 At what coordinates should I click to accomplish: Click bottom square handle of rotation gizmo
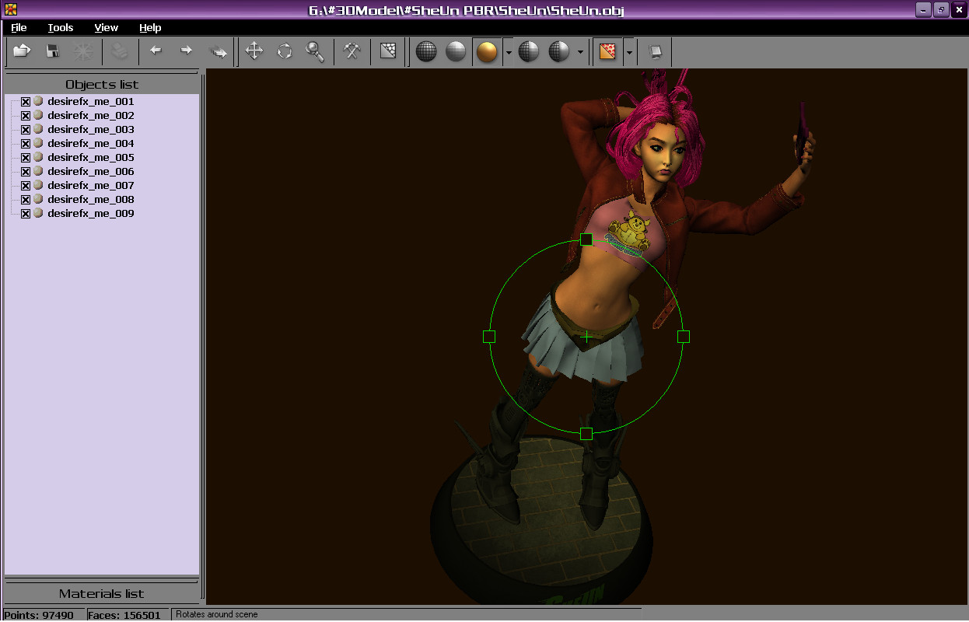586,434
